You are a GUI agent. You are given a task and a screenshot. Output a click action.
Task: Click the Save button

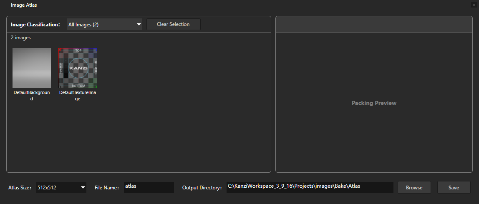click(x=454, y=187)
